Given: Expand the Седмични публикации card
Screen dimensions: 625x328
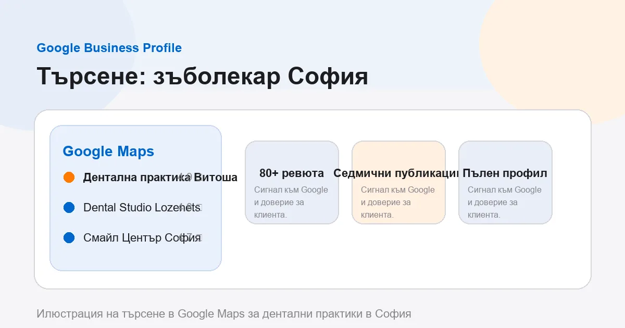Looking at the screenshot, I should point(398,182).
